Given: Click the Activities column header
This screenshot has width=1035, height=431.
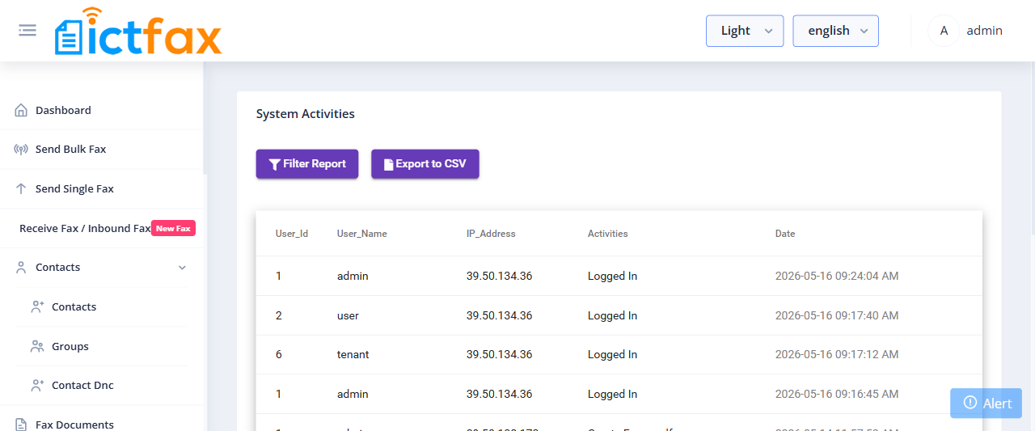Looking at the screenshot, I should [608, 234].
